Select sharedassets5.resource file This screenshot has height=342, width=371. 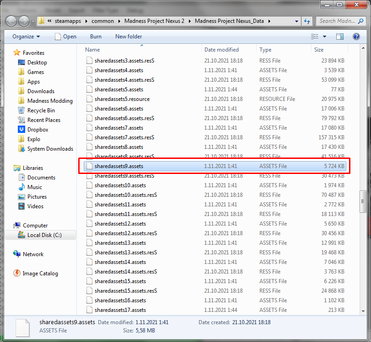122,99
